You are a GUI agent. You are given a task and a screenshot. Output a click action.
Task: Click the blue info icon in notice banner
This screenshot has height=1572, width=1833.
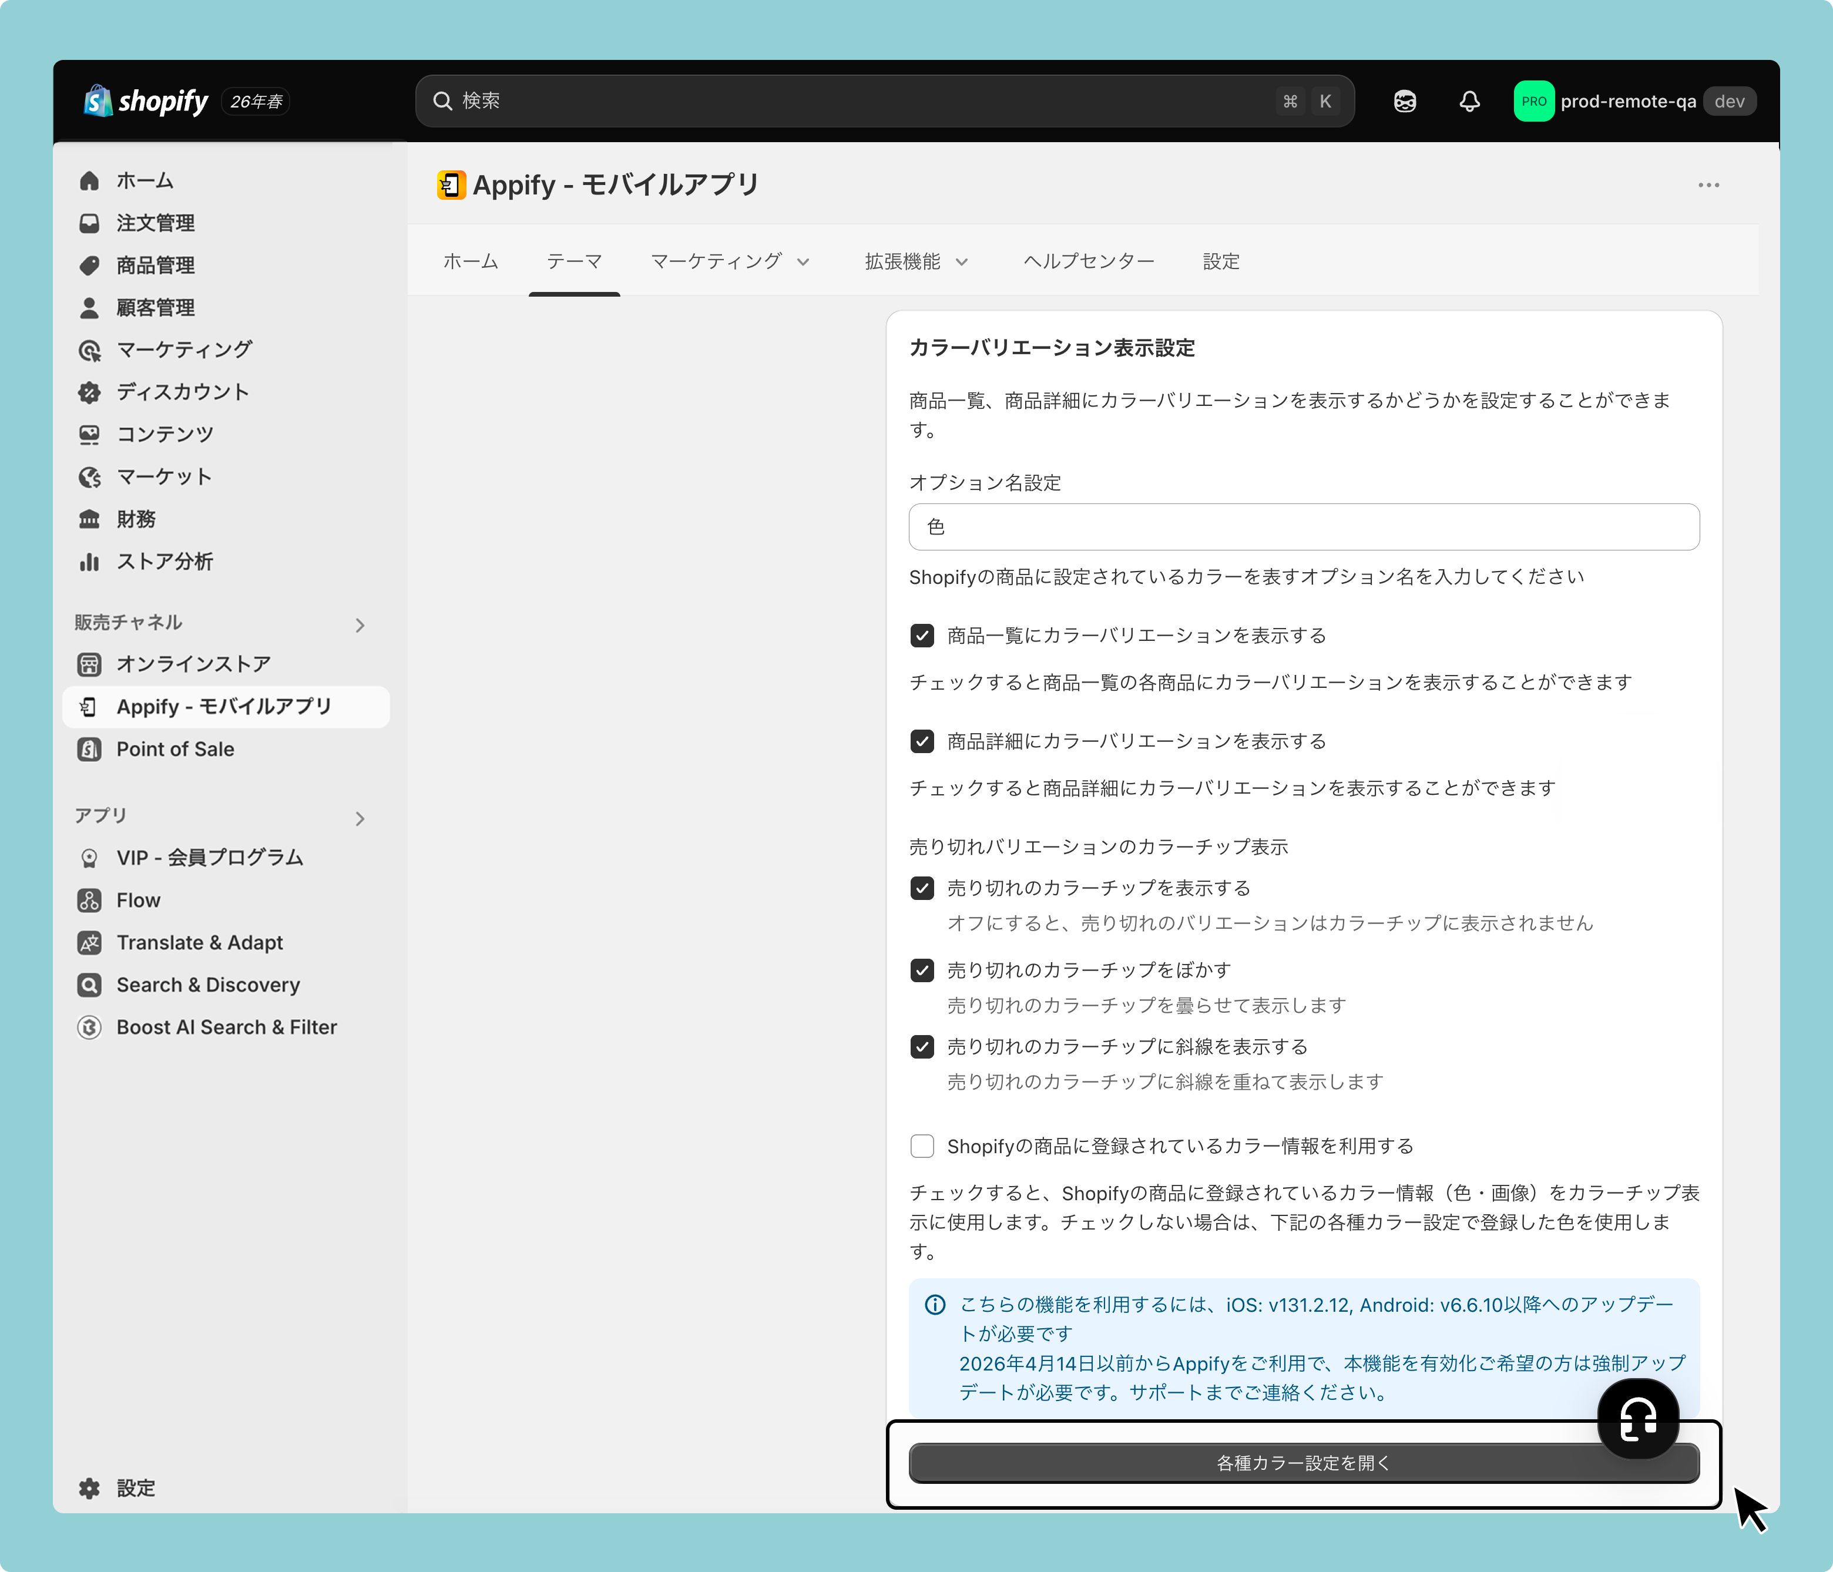[x=935, y=1305]
